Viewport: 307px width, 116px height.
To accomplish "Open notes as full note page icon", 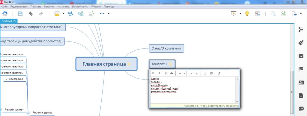I will 219,73.
